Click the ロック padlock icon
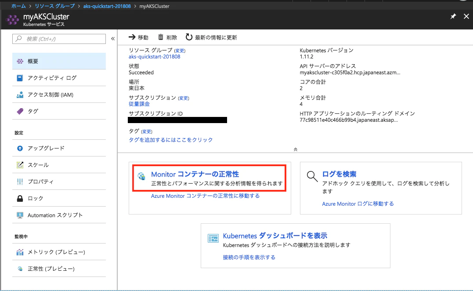Viewport: 473px width, 291px height. 20,198
